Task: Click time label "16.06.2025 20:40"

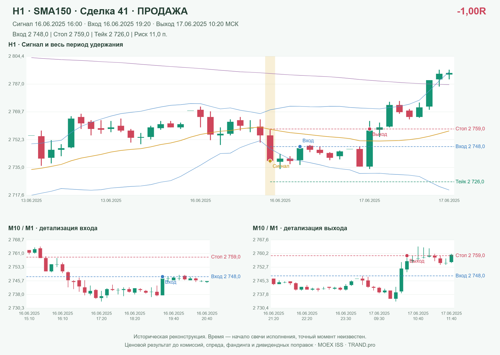Action: point(207,316)
